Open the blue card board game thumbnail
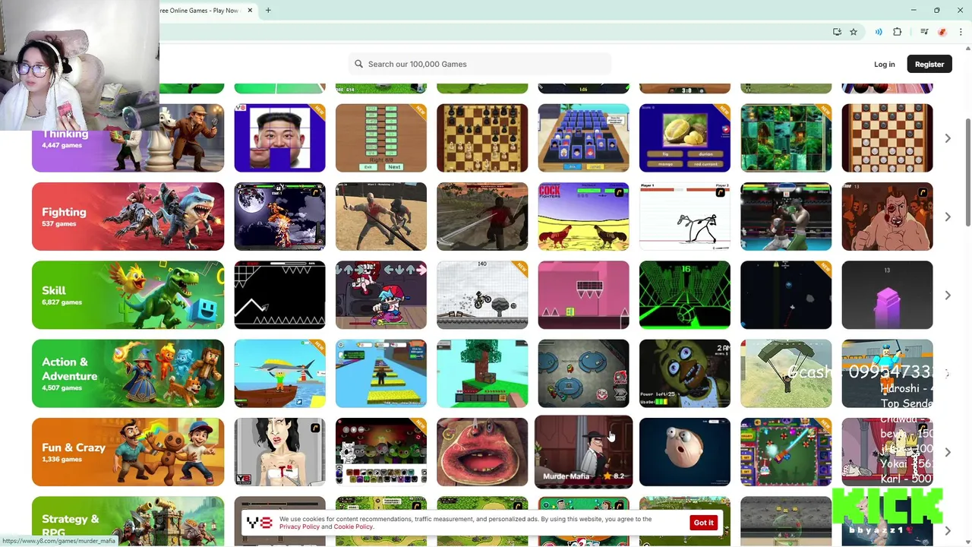Screen dimensions: 972x547 (x=583, y=138)
